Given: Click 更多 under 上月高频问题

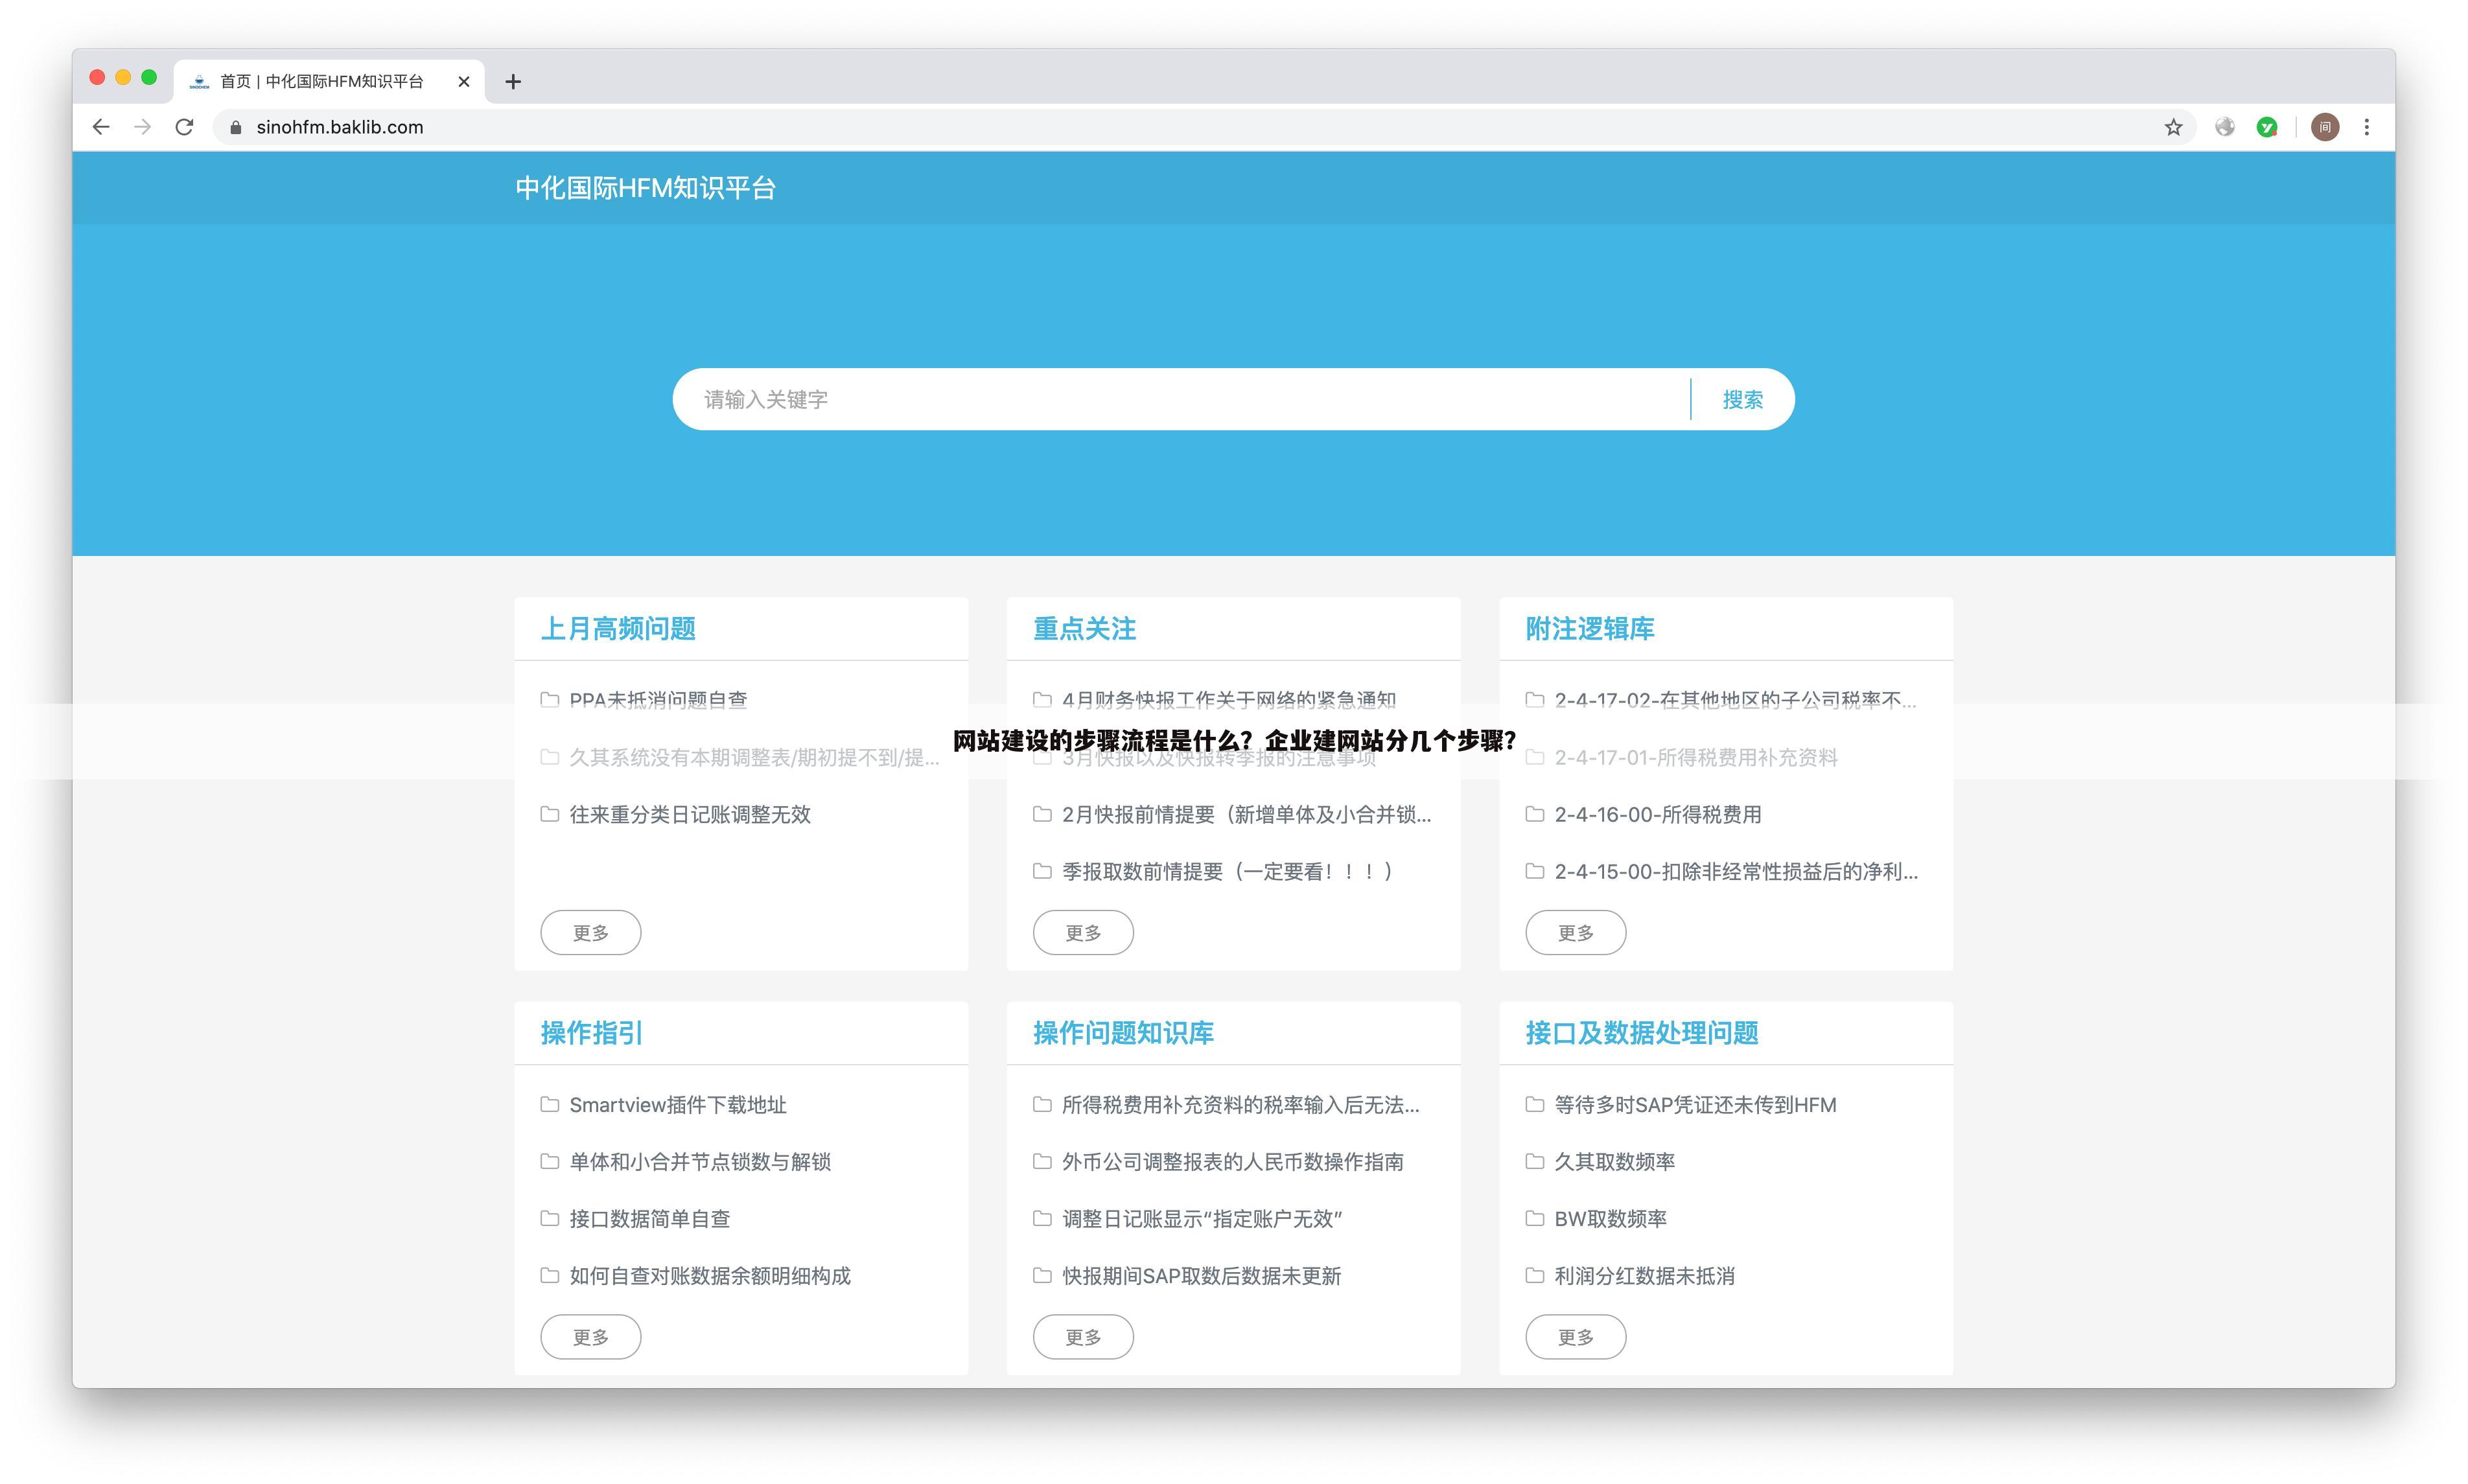Looking at the screenshot, I should point(590,932).
